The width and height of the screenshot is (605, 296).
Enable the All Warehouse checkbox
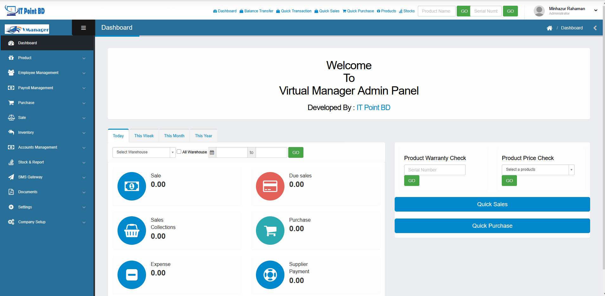tap(179, 151)
